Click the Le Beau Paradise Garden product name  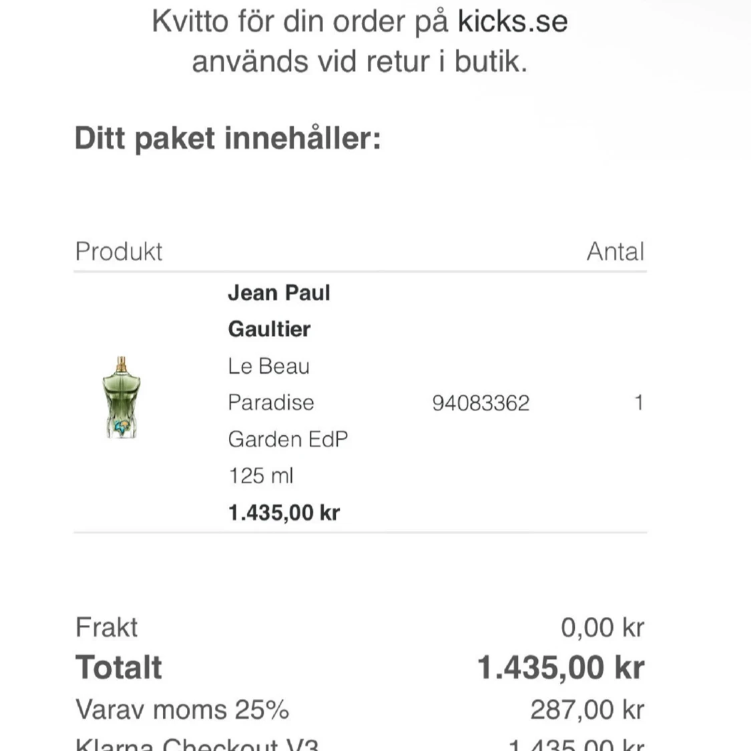287,403
